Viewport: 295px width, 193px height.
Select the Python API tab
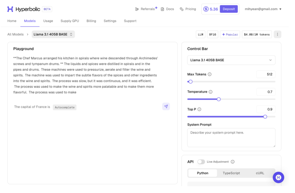203,173
